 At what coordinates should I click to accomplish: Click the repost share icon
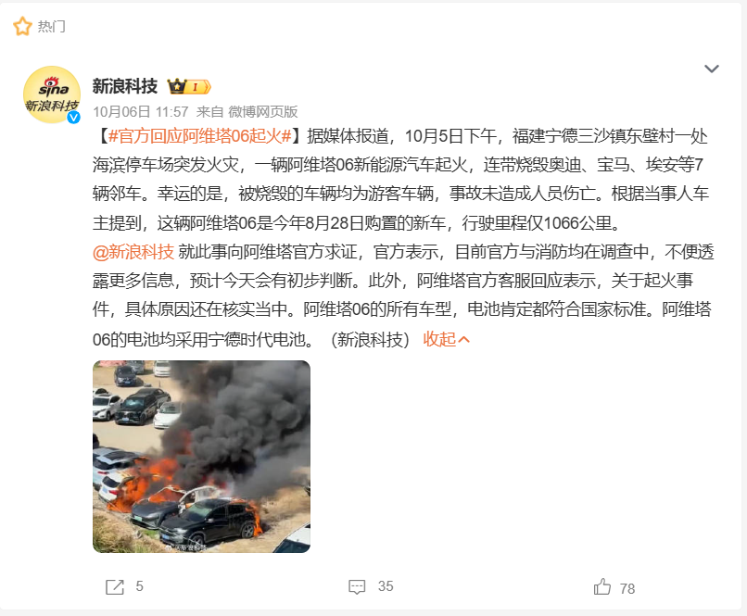point(114,587)
